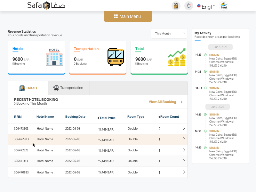Open booking 306470833 row arrow
This screenshot has width=256, height=192.
pyautogui.click(x=184, y=172)
